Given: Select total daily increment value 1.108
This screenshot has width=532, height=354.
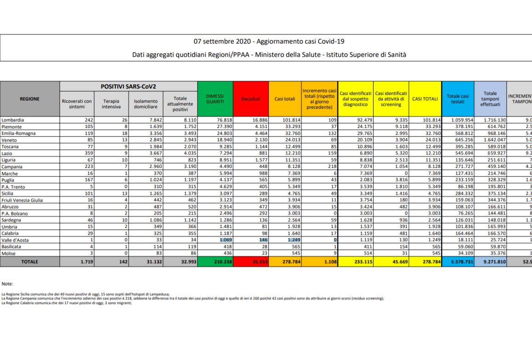Looking at the screenshot, I should pos(330,262).
